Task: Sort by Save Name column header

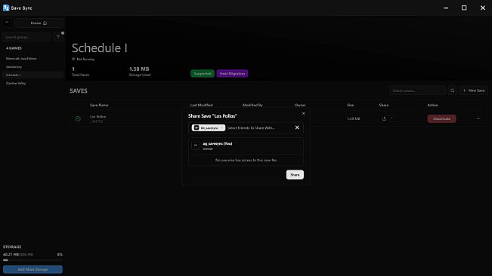Action: tap(99, 105)
